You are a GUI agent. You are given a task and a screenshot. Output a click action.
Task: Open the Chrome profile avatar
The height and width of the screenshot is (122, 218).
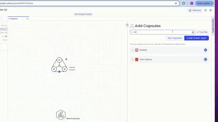(192, 3)
